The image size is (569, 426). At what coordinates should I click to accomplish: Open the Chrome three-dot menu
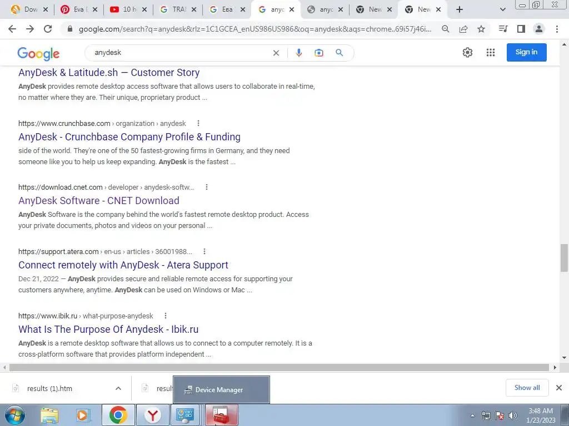(x=557, y=29)
